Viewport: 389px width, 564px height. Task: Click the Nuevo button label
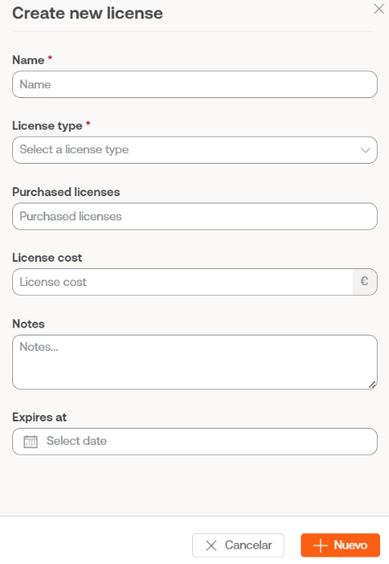tap(350, 545)
